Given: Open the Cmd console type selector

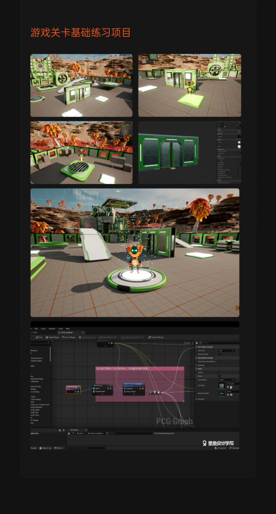Looking at the screenshot, I should point(59,448).
